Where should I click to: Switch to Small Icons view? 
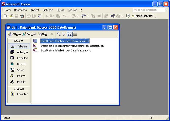[64, 34]
